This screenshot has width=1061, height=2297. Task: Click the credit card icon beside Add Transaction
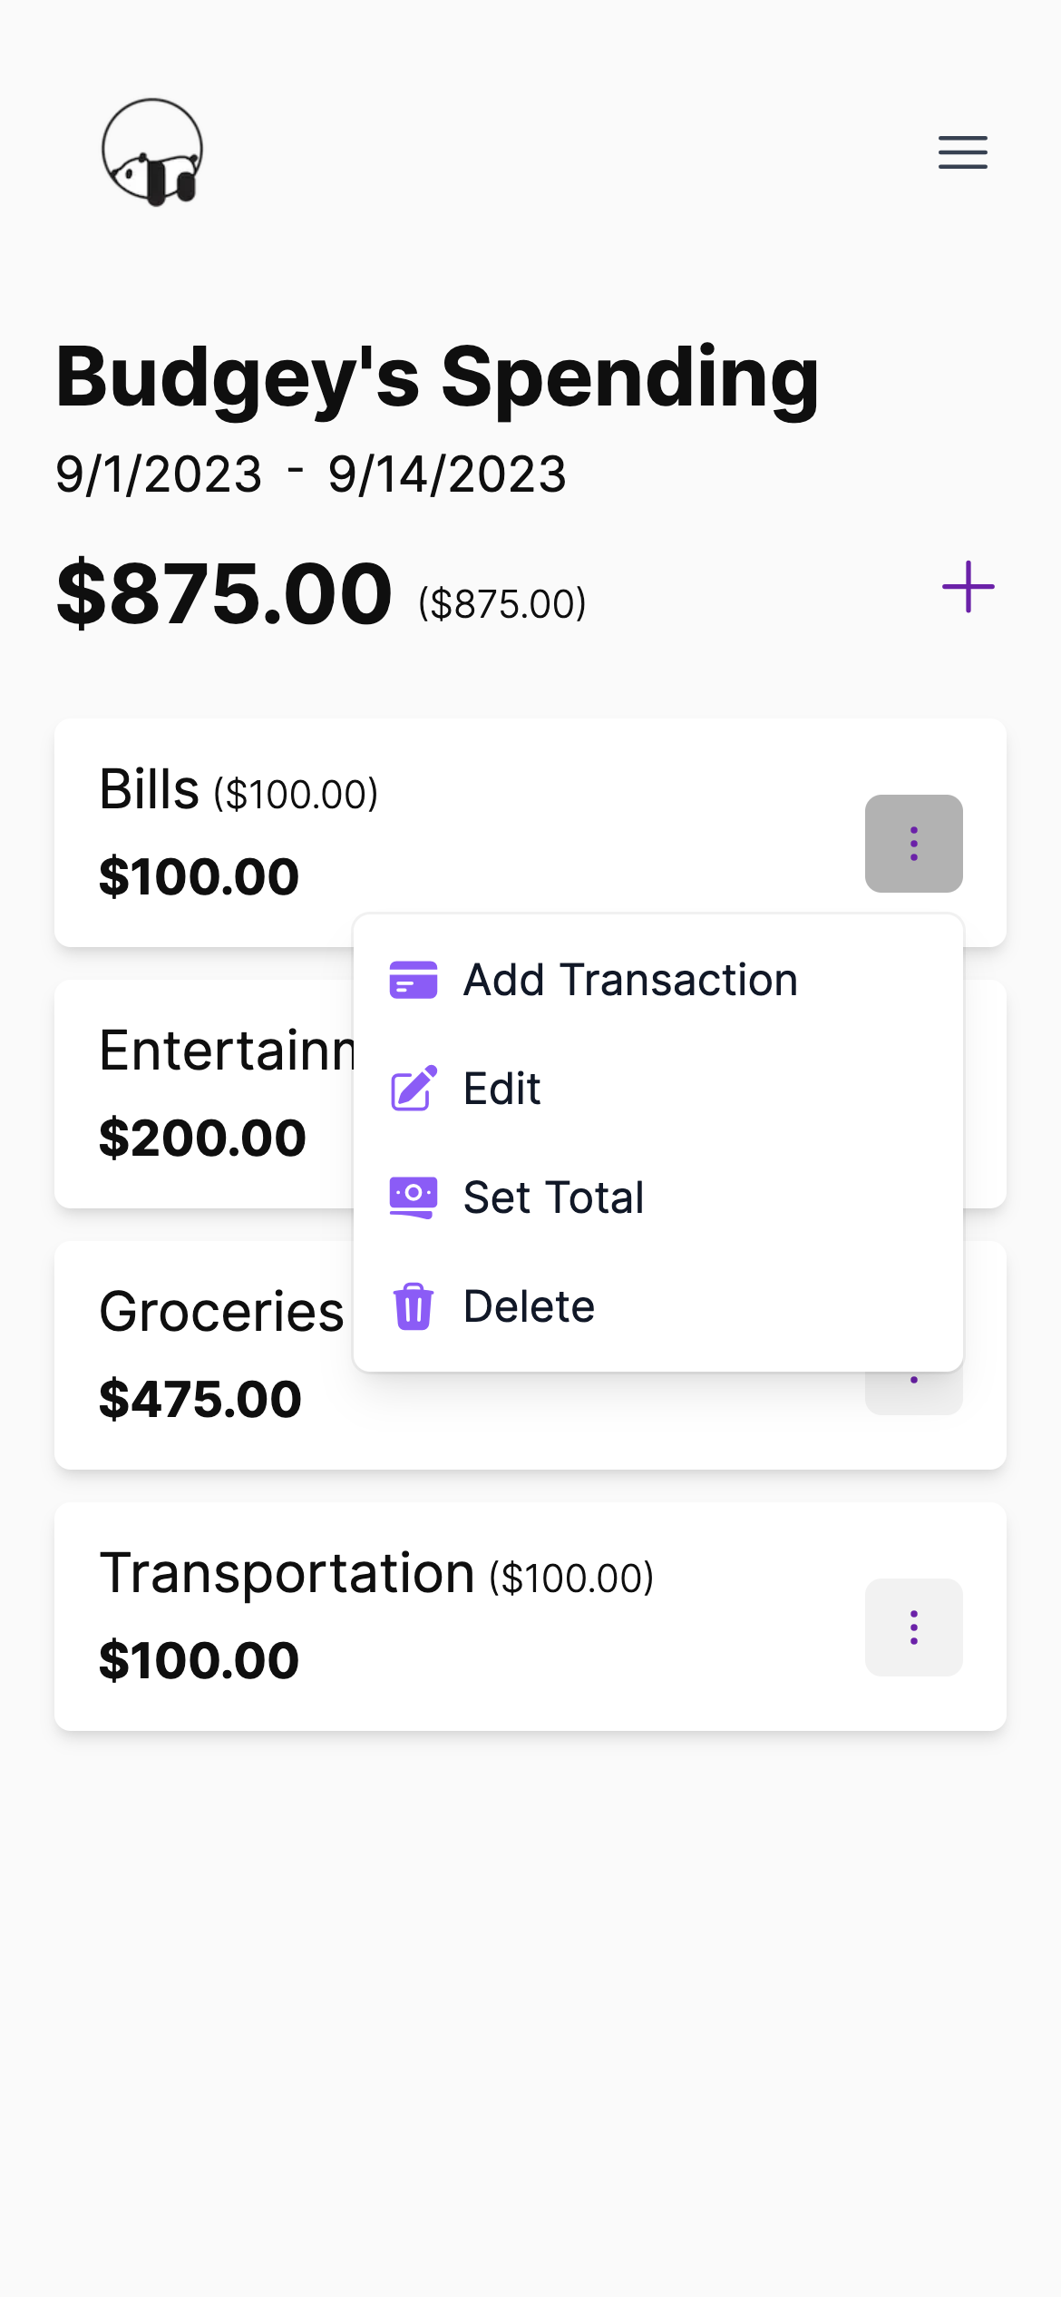tap(413, 980)
